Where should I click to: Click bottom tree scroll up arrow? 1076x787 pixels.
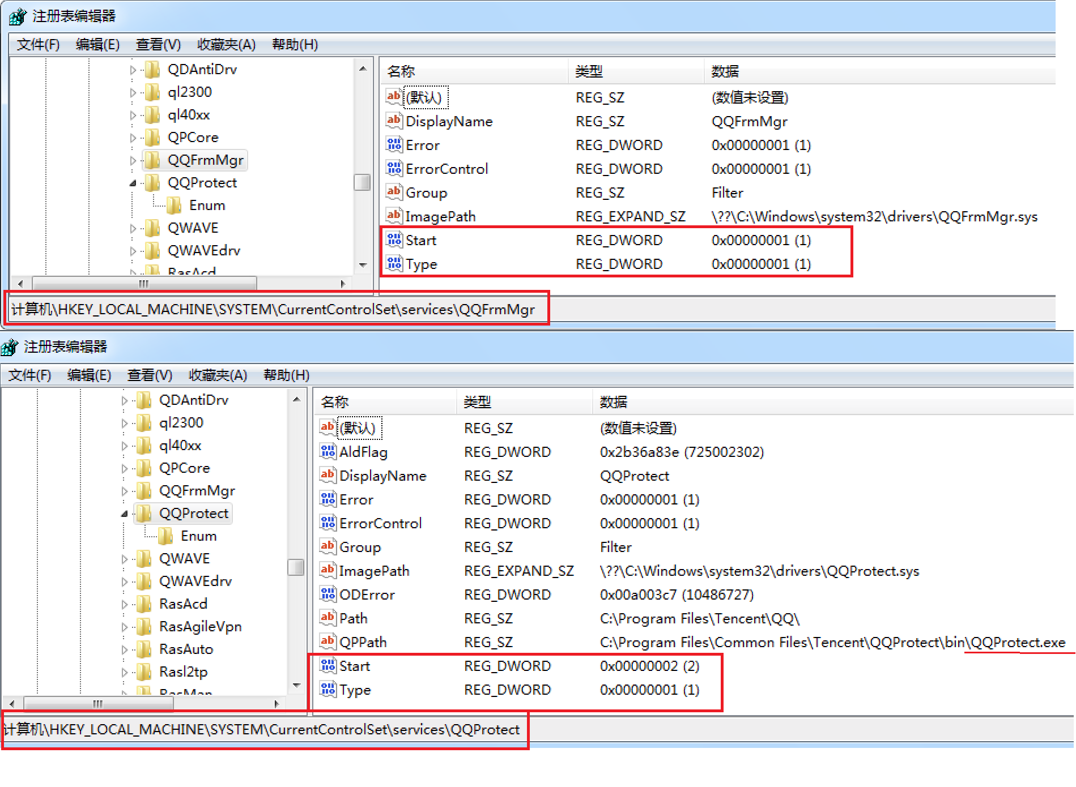tap(296, 400)
